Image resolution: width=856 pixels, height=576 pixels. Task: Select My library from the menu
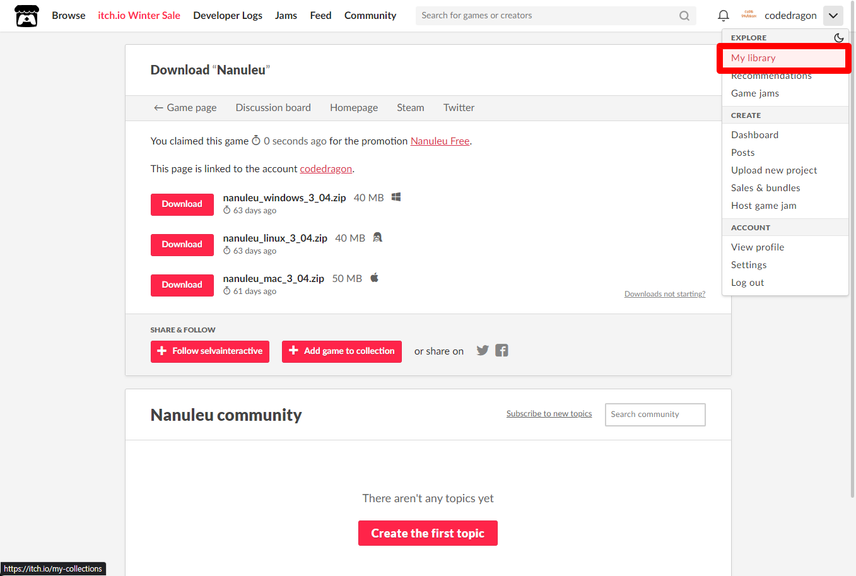point(785,58)
